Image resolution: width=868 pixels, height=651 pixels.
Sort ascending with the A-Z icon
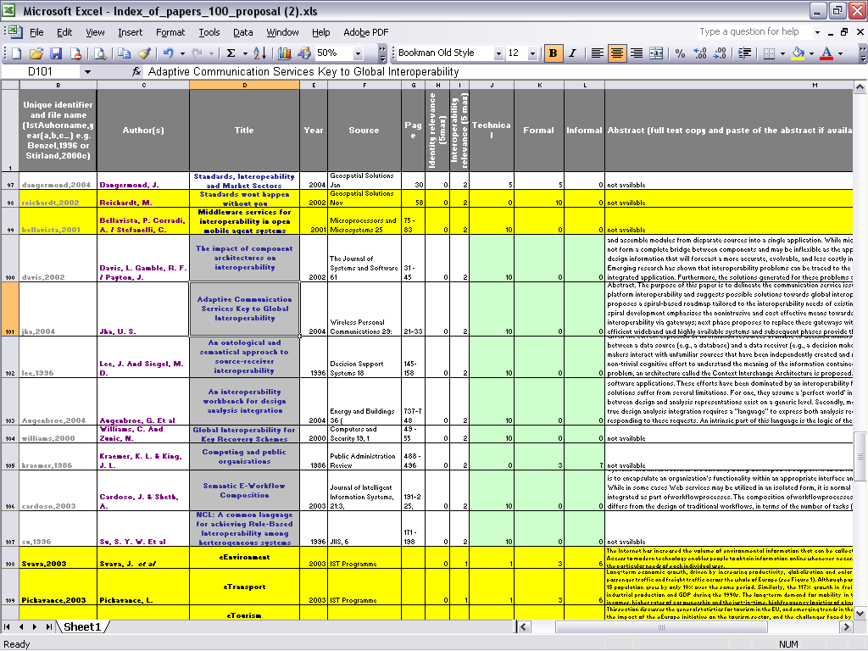point(260,53)
